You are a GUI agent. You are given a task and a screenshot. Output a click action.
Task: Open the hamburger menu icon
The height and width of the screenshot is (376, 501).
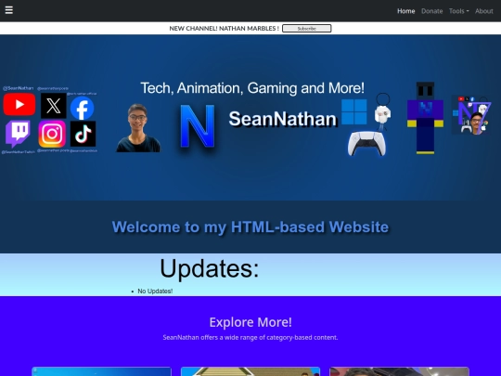tap(9, 10)
